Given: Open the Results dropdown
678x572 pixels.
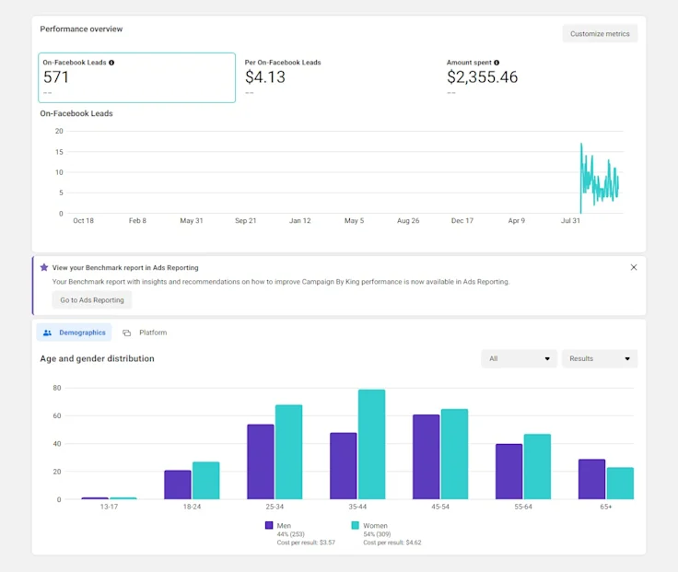Looking at the screenshot, I should pyautogui.click(x=600, y=358).
